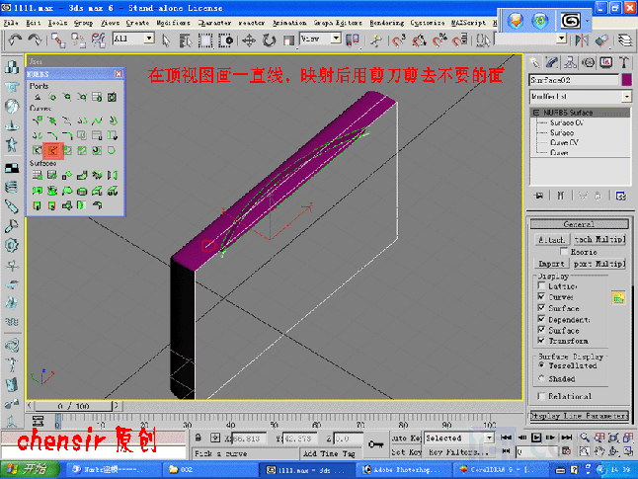Expand the Display Line Parameters rollout
Image resolution: width=638 pixels, height=479 pixels.
point(579,416)
